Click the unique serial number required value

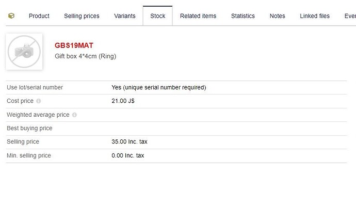[159, 87]
